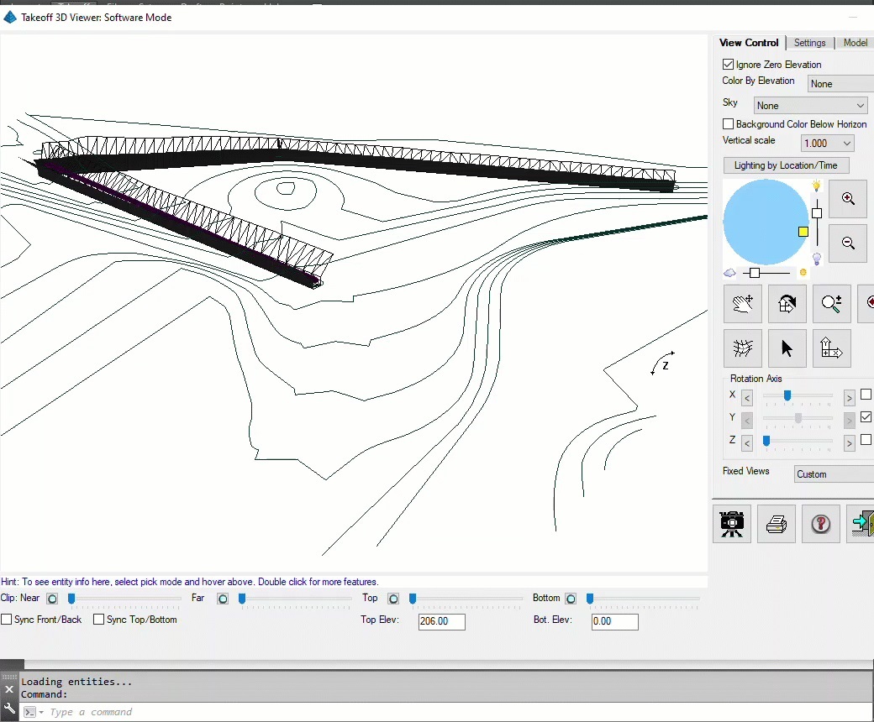The image size is (874, 722).
Task: Switch to the View Control tab
Action: coord(749,43)
